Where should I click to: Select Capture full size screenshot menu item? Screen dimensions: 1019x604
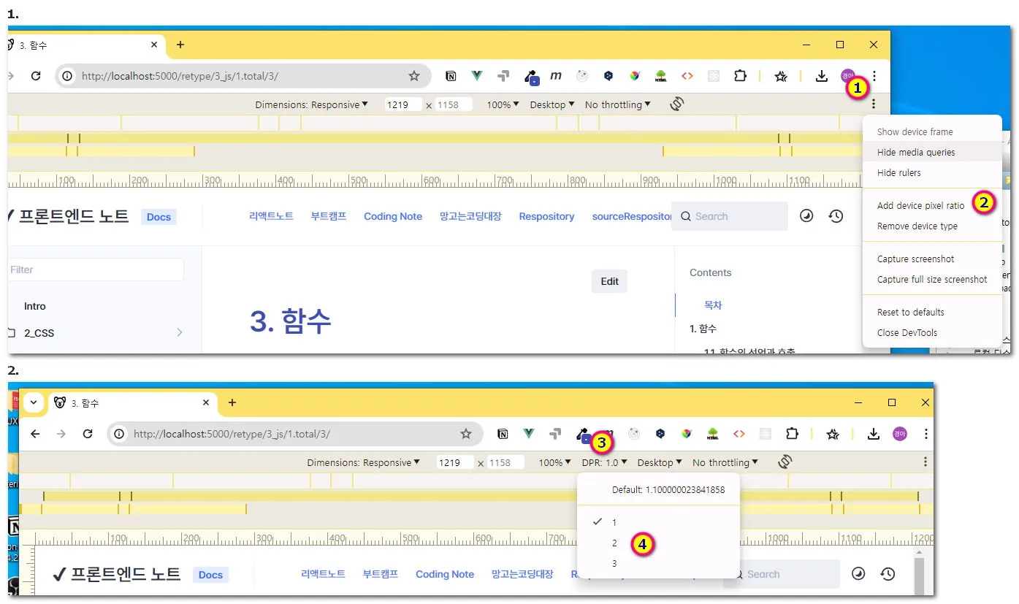(932, 280)
